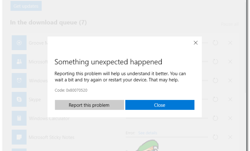250x151 pixels.
Task: Click the Groove Music app icon
Action: click(x=19, y=43)
